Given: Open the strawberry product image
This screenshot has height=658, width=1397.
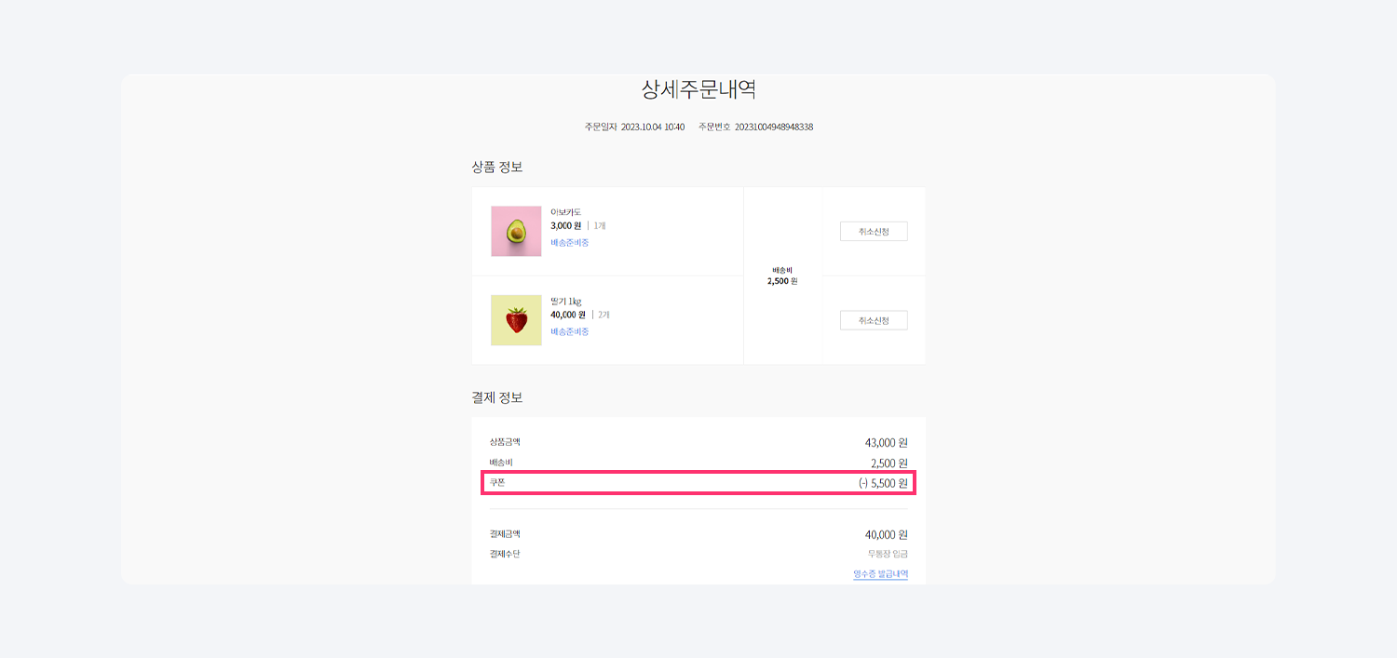Looking at the screenshot, I should click(516, 320).
